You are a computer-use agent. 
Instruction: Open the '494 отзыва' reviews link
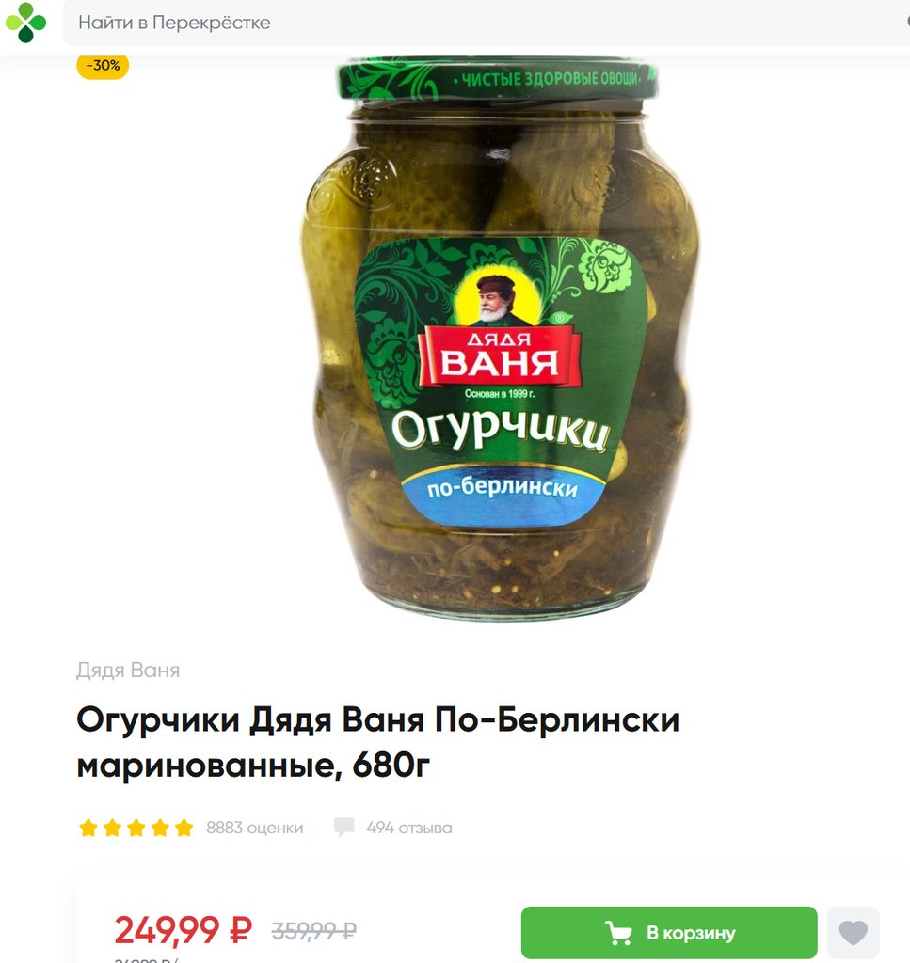pos(409,828)
